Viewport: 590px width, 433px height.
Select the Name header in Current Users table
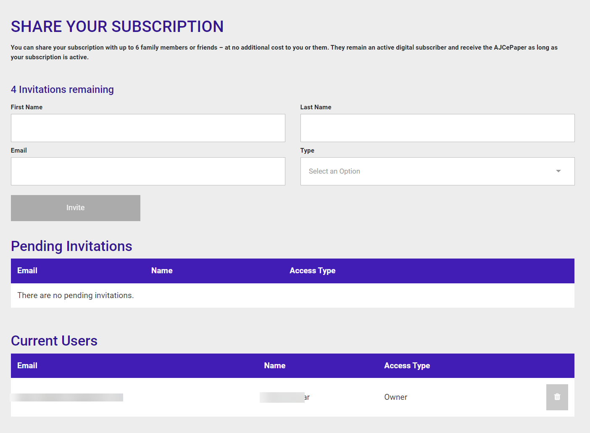click(x=274, y=366)
